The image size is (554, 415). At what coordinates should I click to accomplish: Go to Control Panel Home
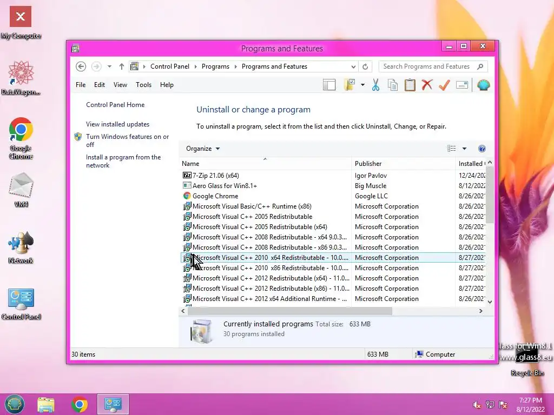coord(115,105)
